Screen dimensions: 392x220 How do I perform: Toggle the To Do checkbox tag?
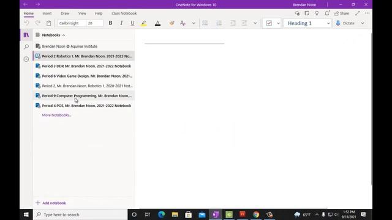[269, 23]
